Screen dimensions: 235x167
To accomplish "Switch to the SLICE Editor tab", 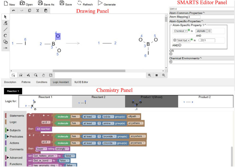I will pos(81,82).
